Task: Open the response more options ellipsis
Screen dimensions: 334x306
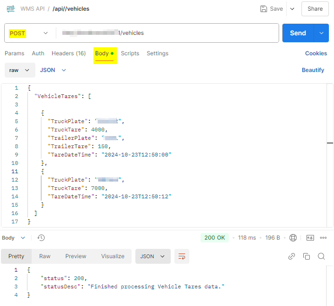Action: point(323,238)
